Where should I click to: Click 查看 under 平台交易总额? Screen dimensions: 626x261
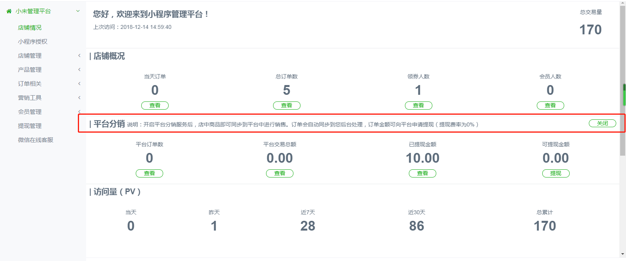280,173
